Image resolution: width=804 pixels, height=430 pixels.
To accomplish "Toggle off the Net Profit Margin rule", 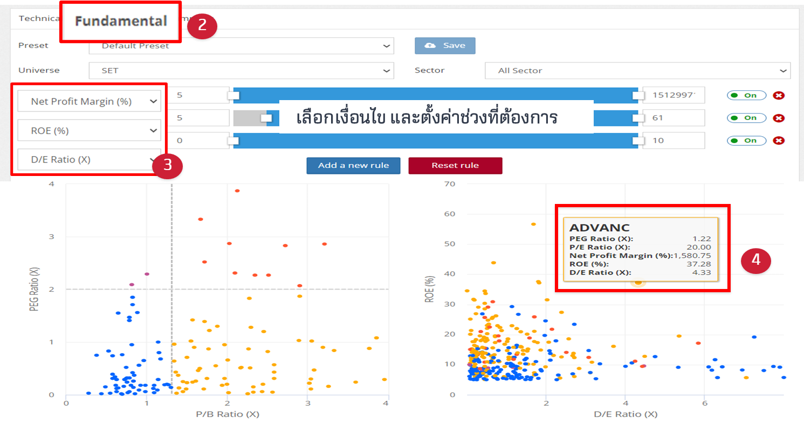I will 746,95.
